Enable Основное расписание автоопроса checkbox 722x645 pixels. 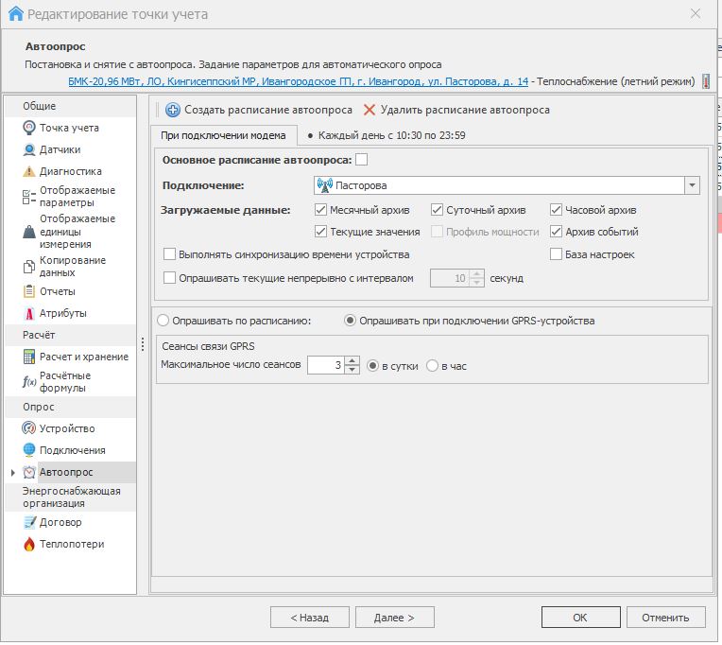361,160
